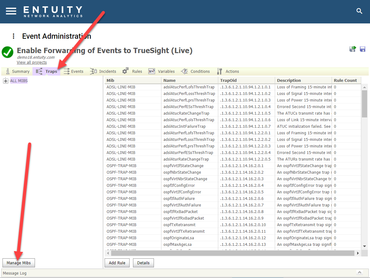Click the vertical scrollbar up arrow
The width and height of the screenshot is (370, 278).
365,87
